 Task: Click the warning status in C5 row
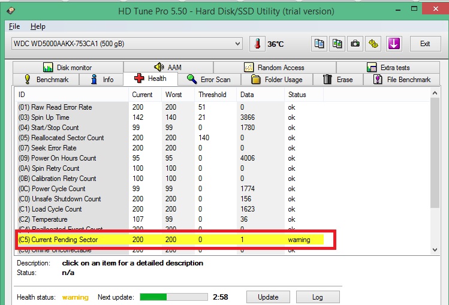point(299,240)
